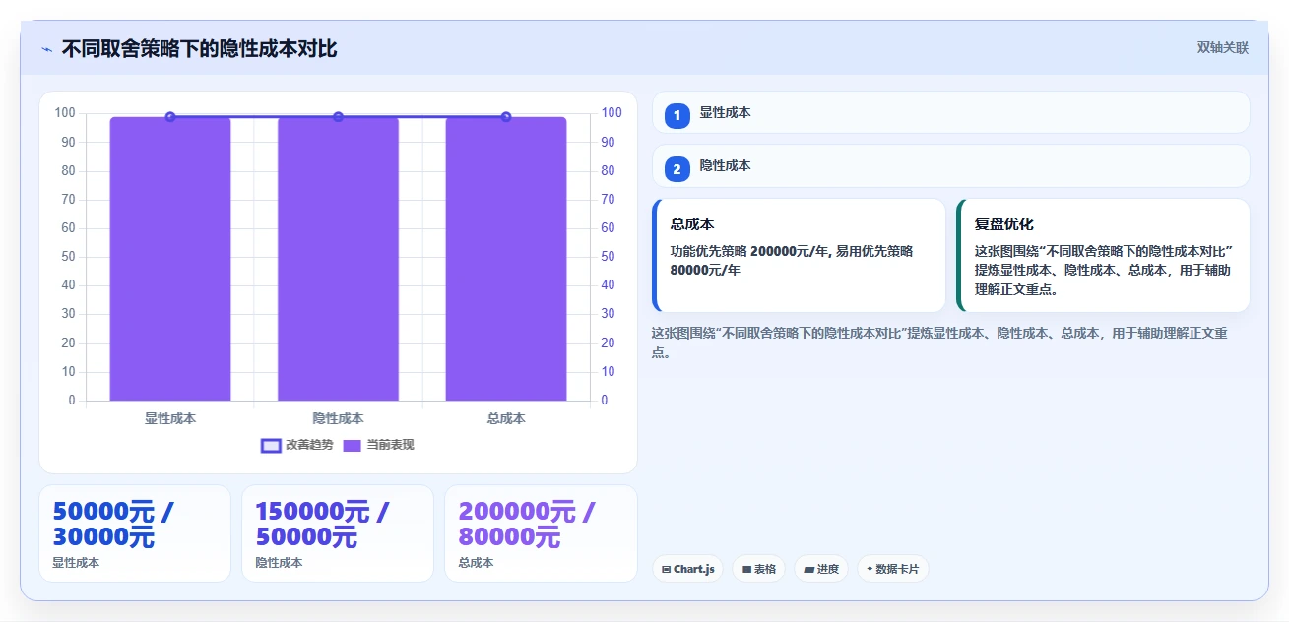Click the 200000元 / 80000元 data card

tap(541, 533)
